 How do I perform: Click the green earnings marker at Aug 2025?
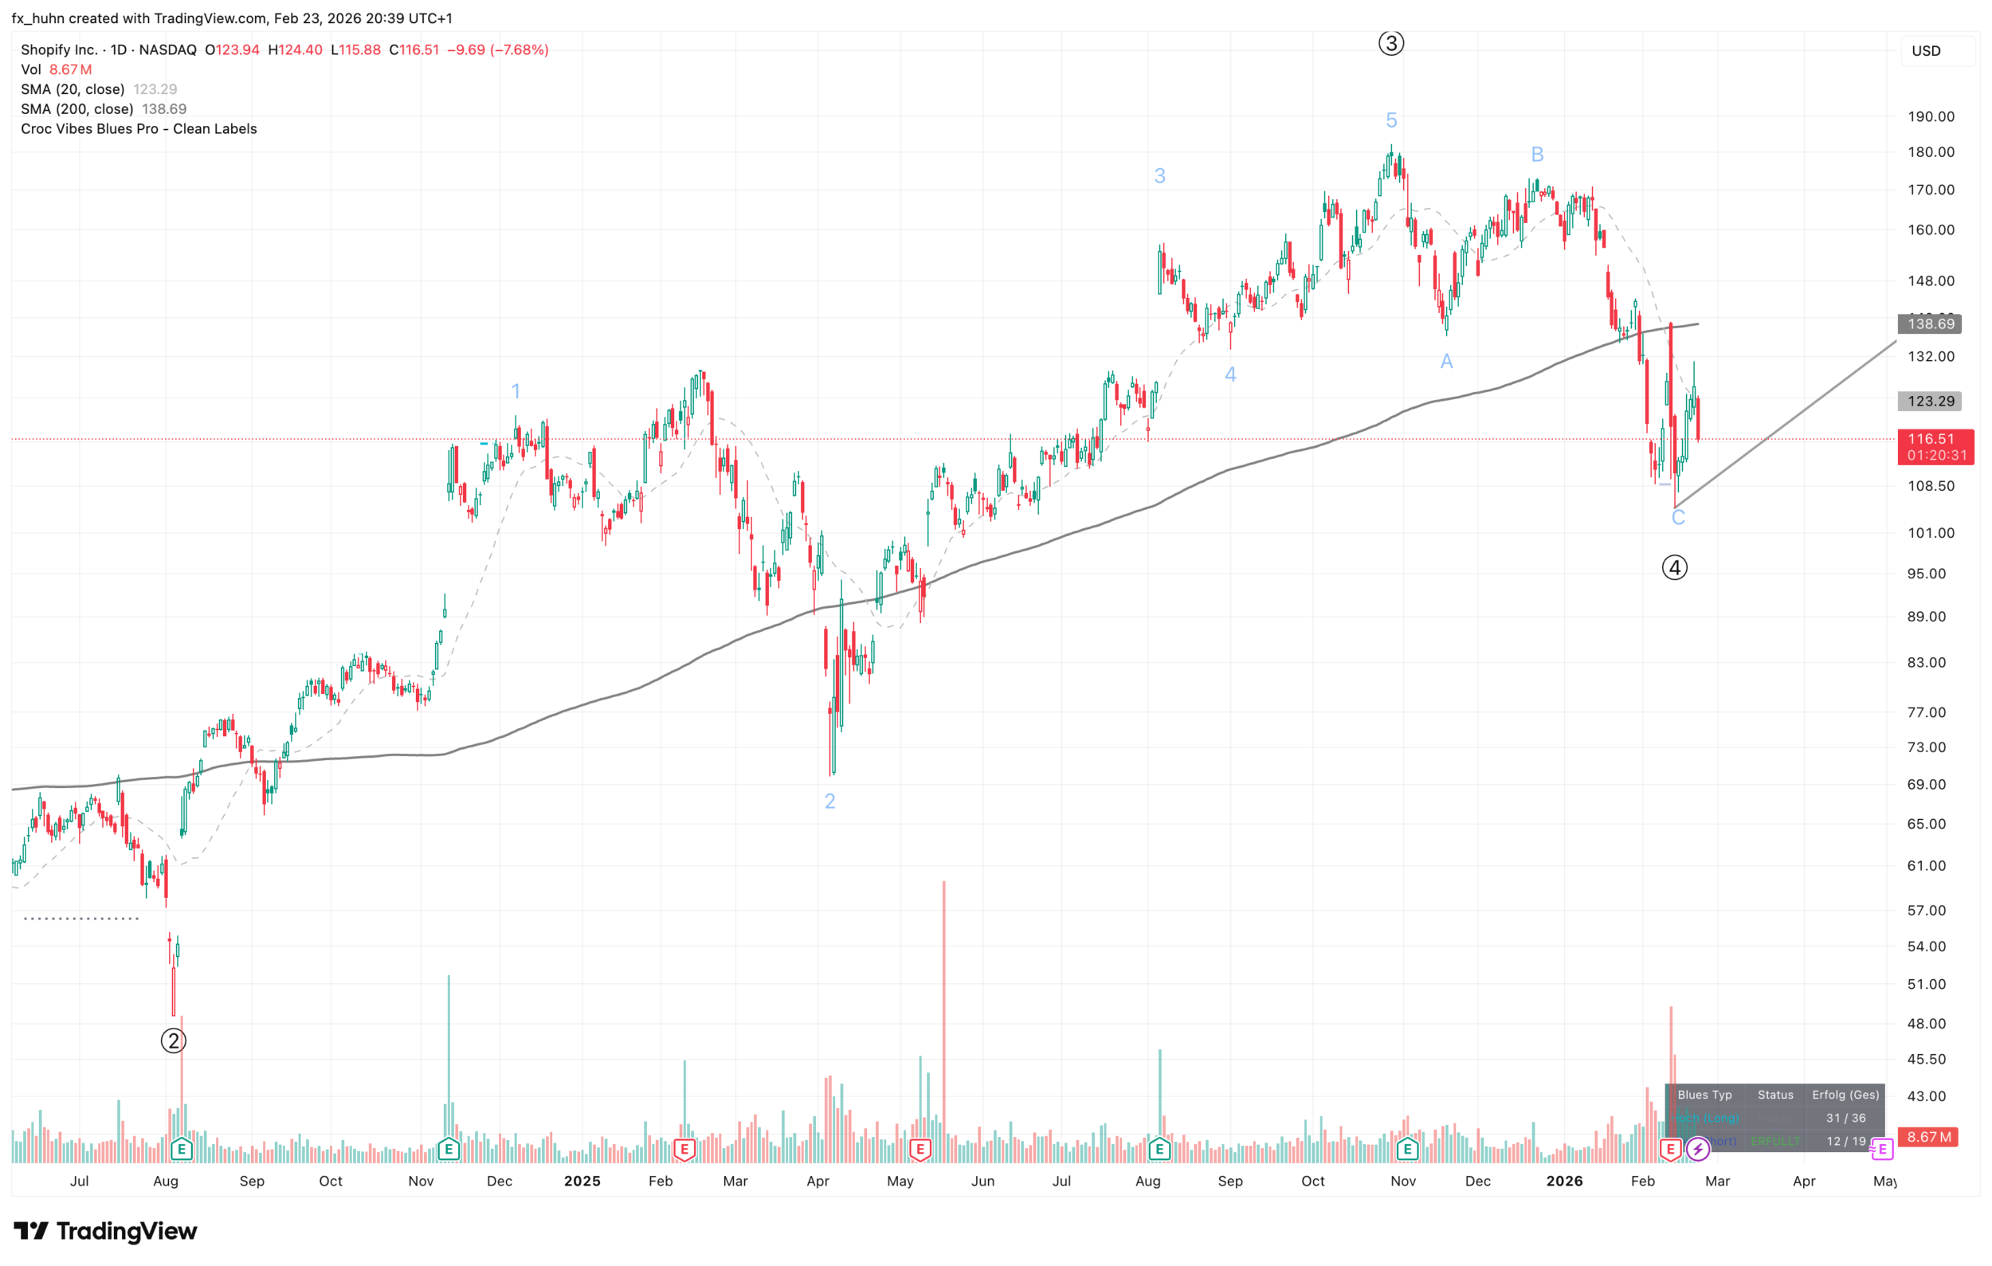tap(1159, 1149)
